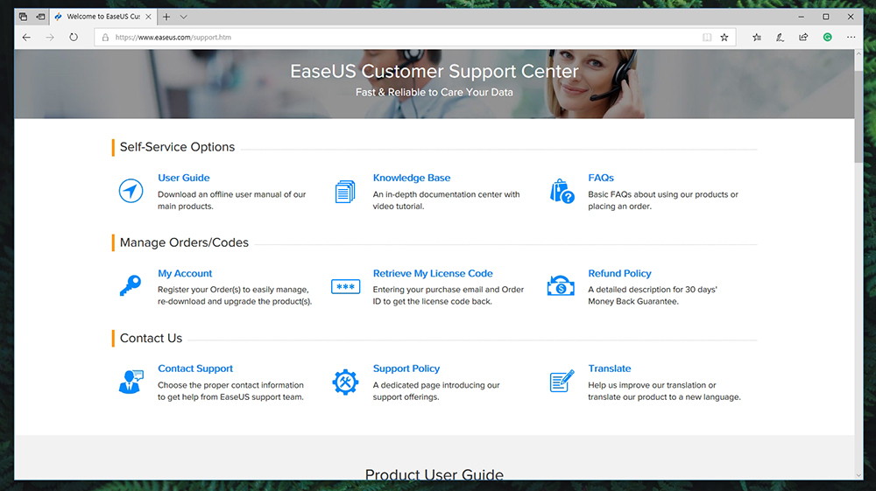The height and width of the screenshot is (491, 876).
Task: Click the tabs you've set aside icon
Action: pos(23,17)
